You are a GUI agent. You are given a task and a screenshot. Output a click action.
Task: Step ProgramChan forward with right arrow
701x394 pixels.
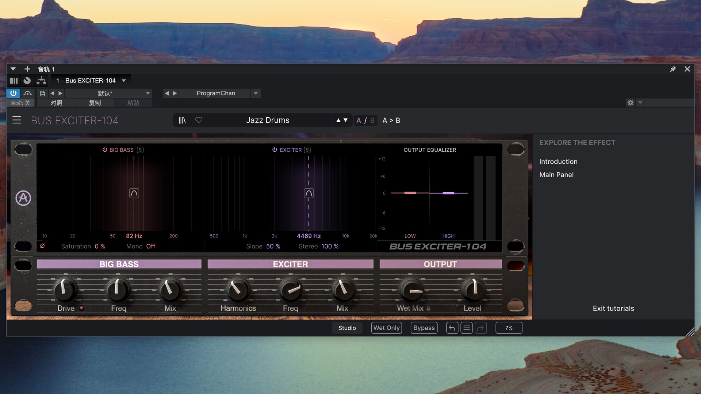[175, 93]
